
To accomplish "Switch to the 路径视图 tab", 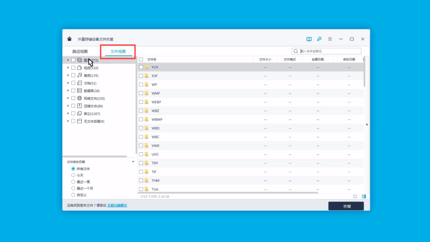I will [80, 51].
